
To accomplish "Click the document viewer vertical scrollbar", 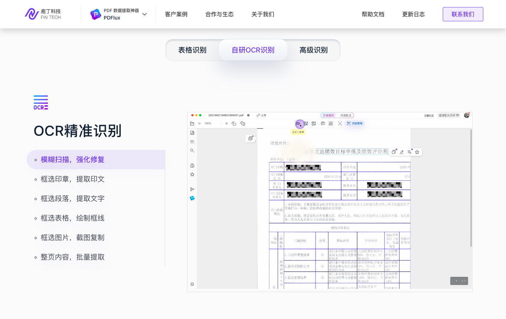I will pos(471,188).
